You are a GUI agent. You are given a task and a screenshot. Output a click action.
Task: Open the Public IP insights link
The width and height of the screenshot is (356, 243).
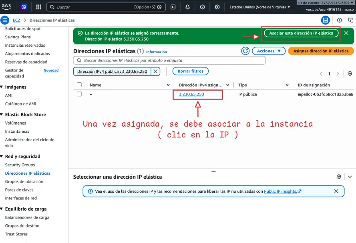282,191
